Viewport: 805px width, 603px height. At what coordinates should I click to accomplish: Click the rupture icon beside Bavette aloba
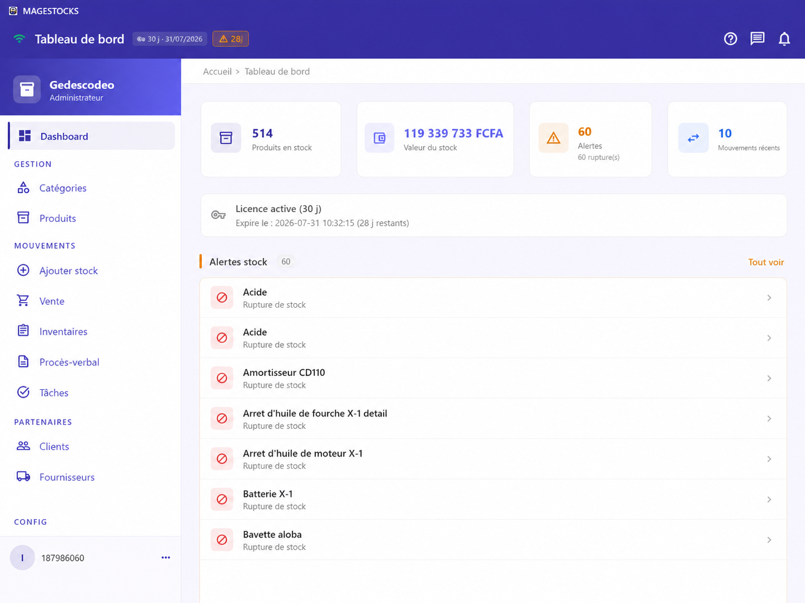[x=222, y=540]
